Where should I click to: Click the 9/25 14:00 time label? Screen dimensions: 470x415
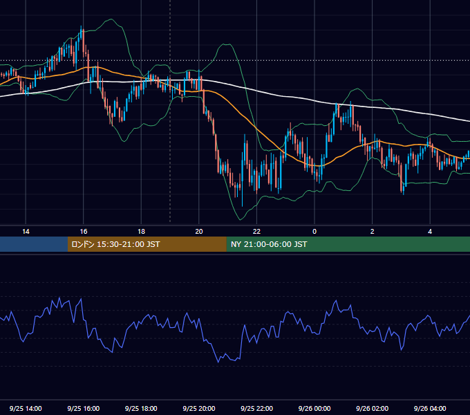(x=26, y=408)
